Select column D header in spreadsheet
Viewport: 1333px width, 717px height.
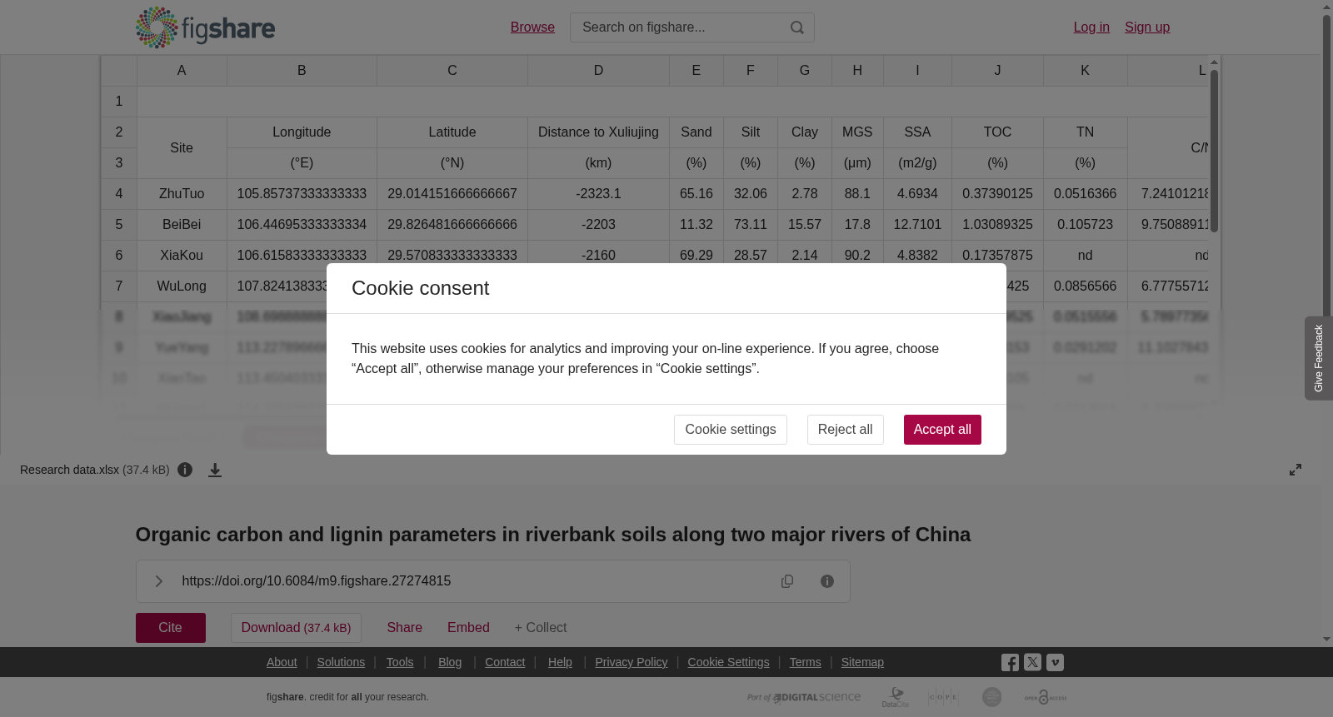598,71
